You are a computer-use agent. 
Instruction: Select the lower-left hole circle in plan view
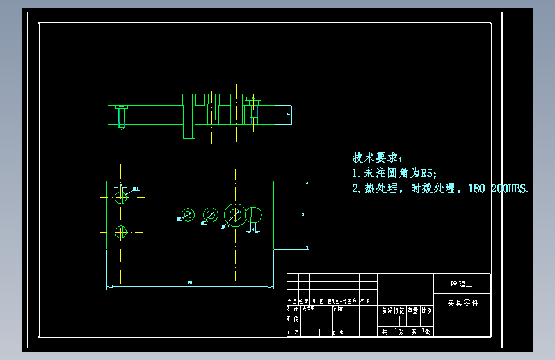tap(121, 232)
